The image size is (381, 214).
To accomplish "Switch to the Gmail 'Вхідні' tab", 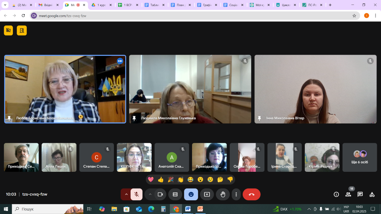I will point(48,5).
